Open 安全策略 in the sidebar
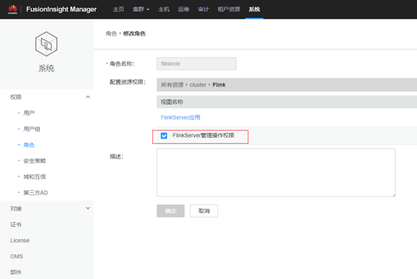The height and width of the screenshot is (279, 417). [x=35, y=161]
